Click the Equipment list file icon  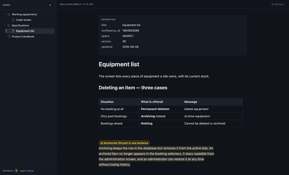13,31
